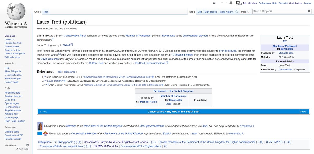
Task: Click the References edit source link
Action: pos(69,71)
